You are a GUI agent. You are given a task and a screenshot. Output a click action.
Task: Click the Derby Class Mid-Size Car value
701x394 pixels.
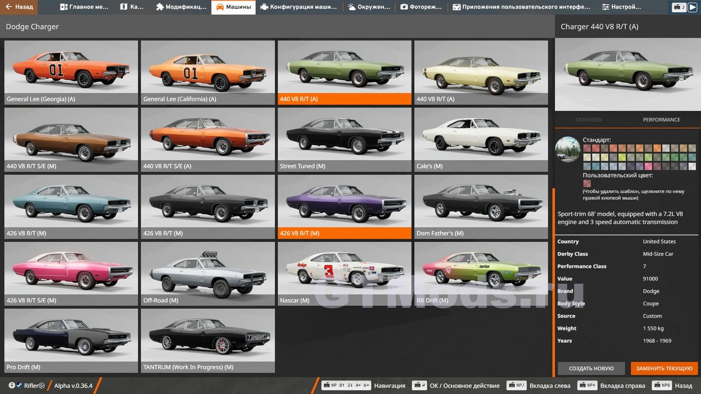658,254
